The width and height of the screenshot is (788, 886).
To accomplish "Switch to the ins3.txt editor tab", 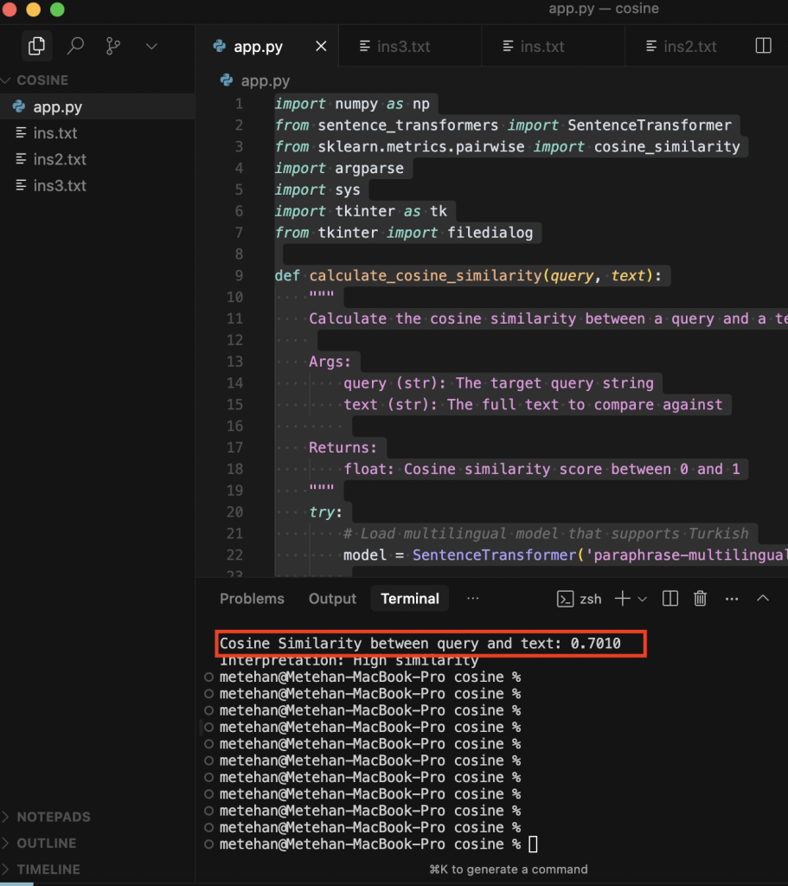I will pos(403,47).
